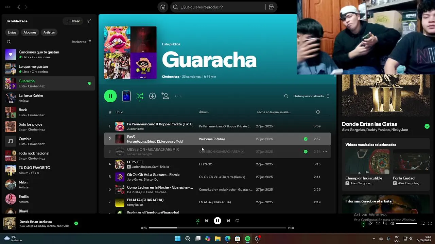
Task: Open options for the OBSESION GUARACHAREMIX row
Action: point(325,151)
